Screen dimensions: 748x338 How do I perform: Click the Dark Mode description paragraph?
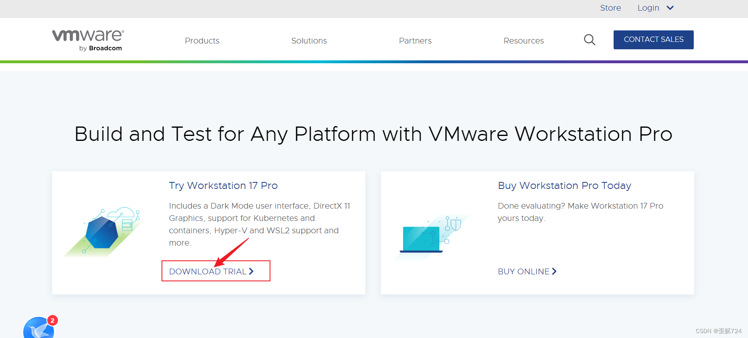coord(259,224)
